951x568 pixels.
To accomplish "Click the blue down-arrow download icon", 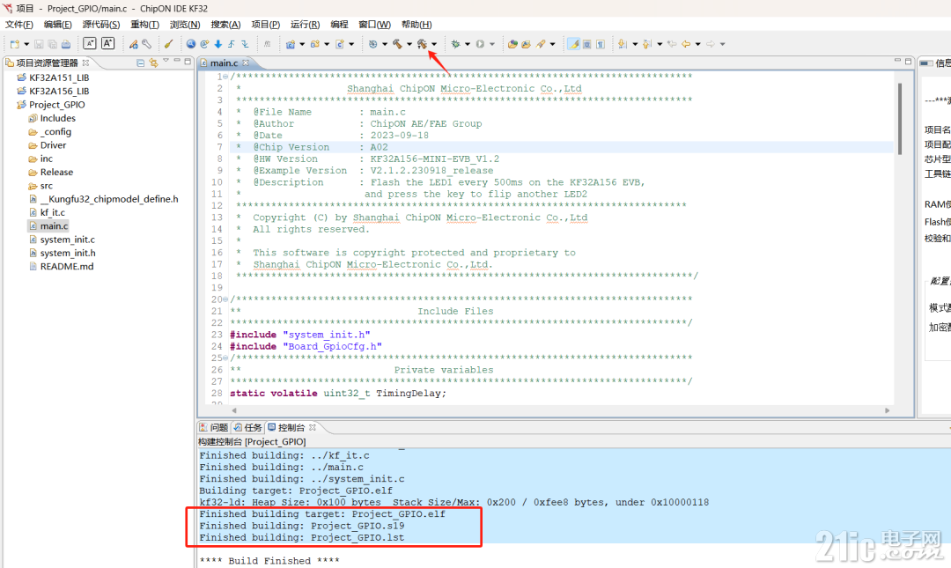I will click(x=218, y=44).
